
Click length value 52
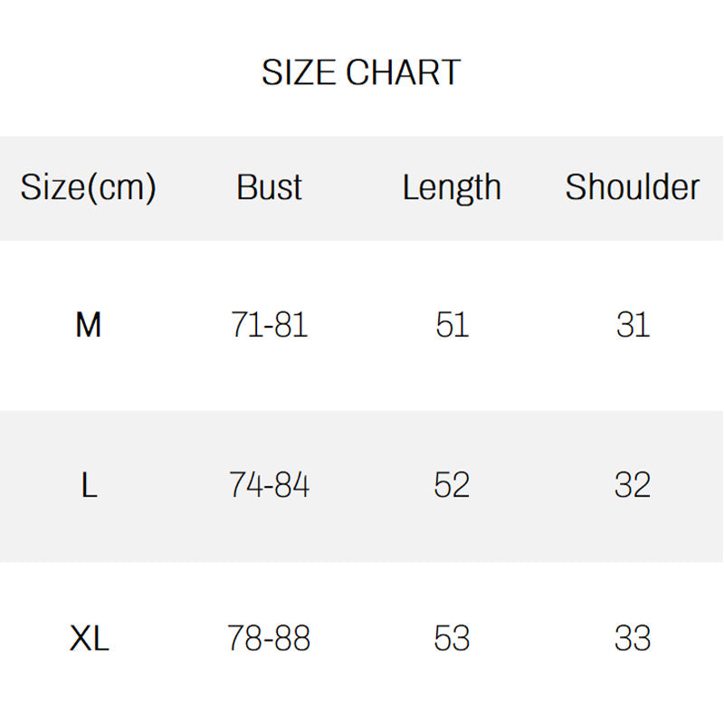pyautogui.click(x=452, y=486)
